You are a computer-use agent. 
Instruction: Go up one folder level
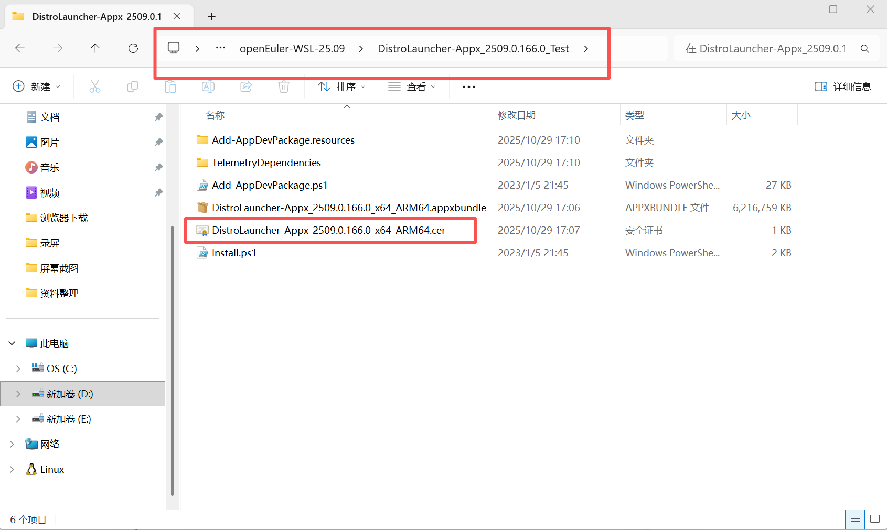(95, 48)
